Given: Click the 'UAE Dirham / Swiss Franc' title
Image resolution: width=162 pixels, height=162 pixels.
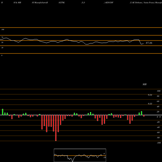Looking at the screenshot, I should click(x=142, y=3).
